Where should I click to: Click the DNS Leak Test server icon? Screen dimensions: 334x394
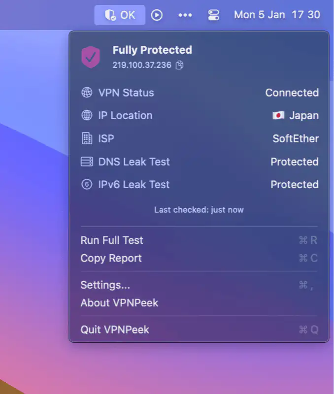(x=87, y=162)
